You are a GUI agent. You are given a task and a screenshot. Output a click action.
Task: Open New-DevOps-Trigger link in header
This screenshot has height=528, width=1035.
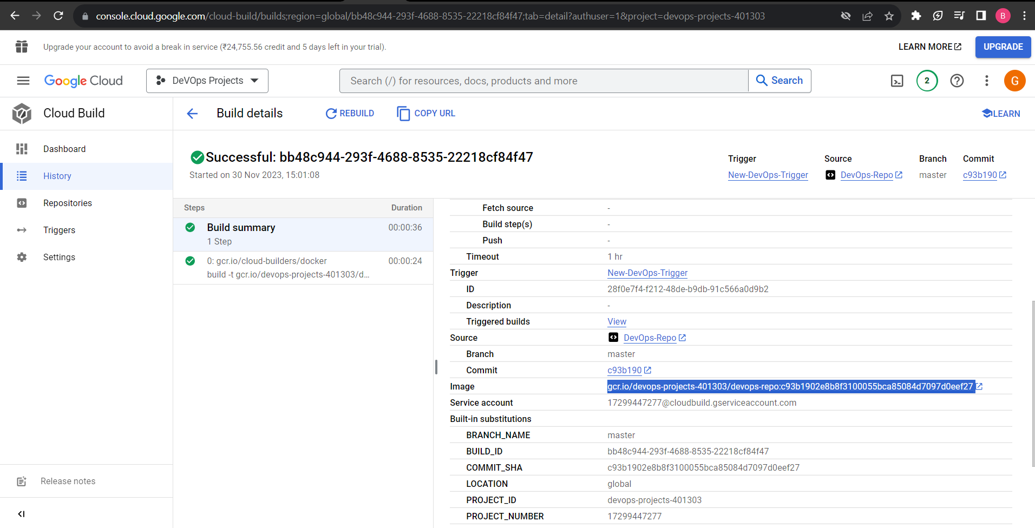(768, 175)
